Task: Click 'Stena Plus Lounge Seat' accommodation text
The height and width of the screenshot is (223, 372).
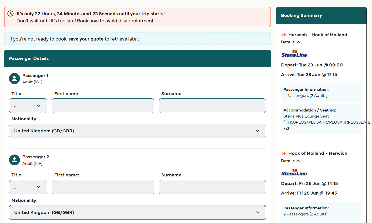Action: 306,116
